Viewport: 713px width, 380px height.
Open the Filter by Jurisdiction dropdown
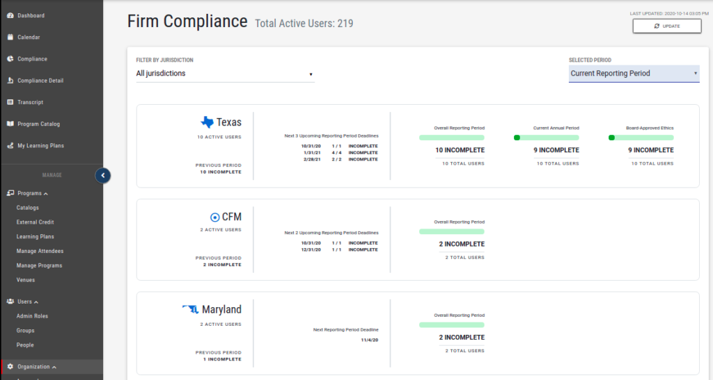pyautogui.click(x=225, y=74)
